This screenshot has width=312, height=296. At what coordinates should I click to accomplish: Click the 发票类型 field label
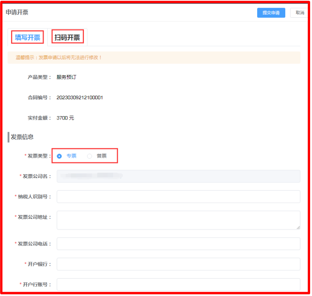[37, 156]
